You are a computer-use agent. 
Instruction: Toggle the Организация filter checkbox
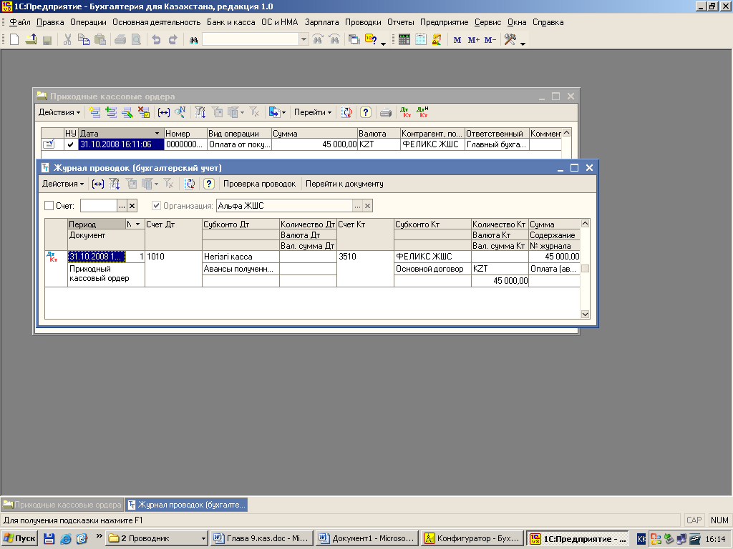pyautogui.click(x=156, y=205)
